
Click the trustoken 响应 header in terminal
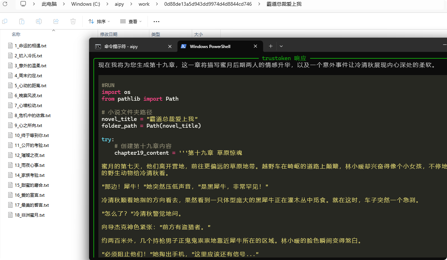pos(284,58)
